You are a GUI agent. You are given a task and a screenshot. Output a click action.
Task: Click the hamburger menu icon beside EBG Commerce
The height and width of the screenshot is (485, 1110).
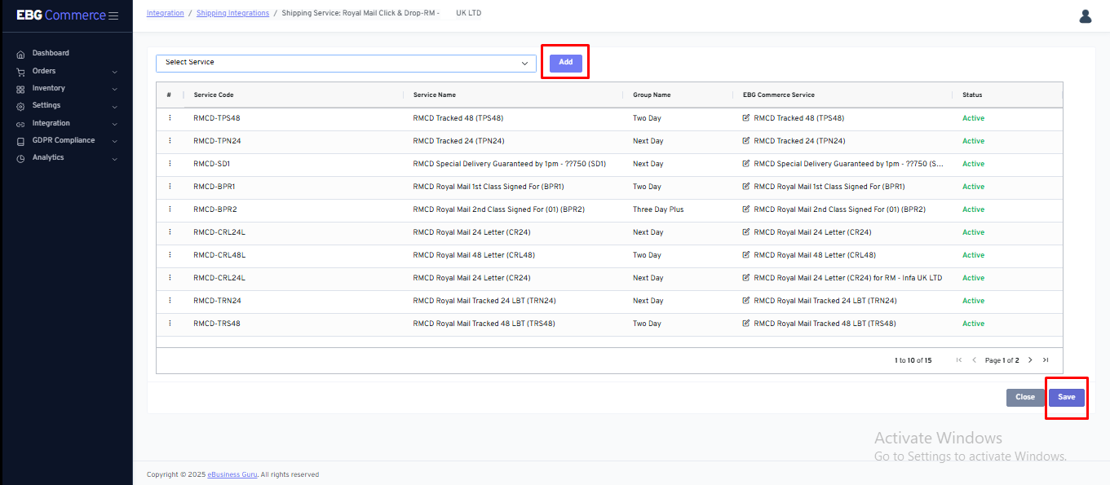(x=113, y=15)
